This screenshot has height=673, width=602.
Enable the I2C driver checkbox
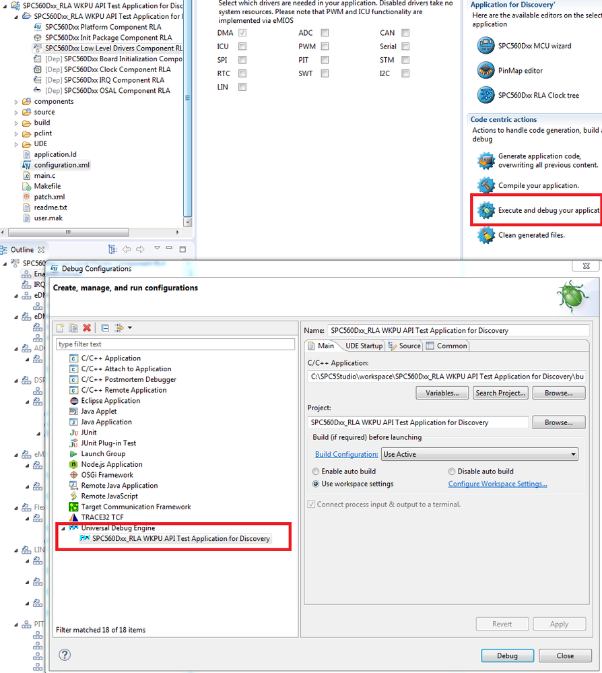(405, 73)
